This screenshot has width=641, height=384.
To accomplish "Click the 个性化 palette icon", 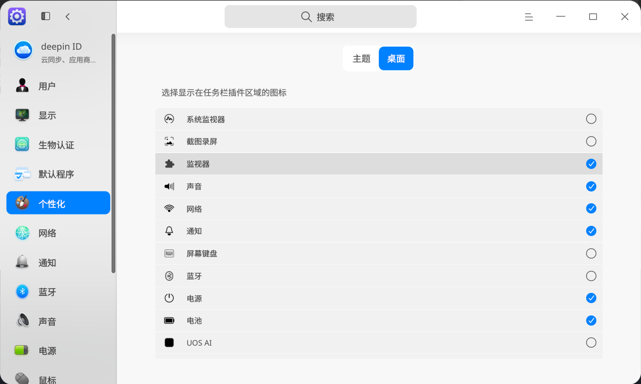I will [22, 203].
